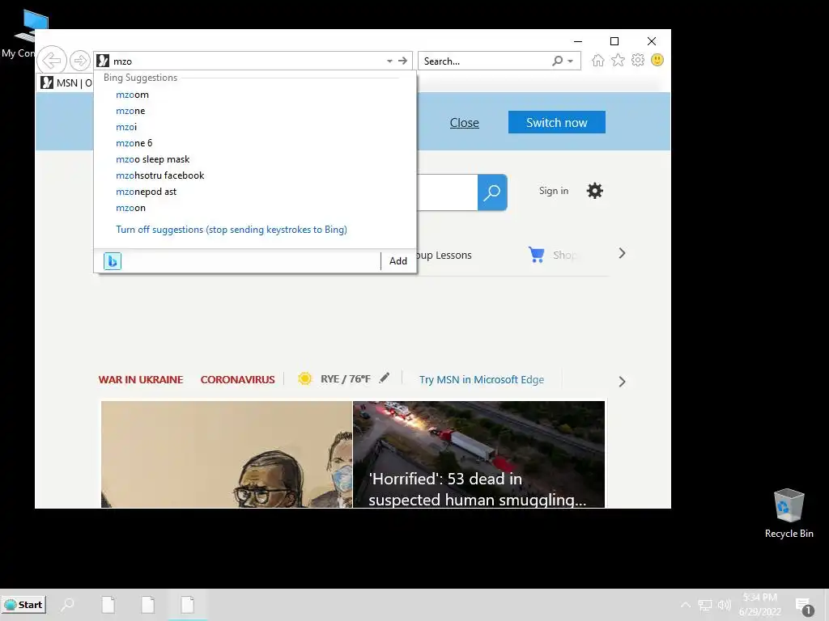Open the notification center icon
This screenshot has height=621, width=829.
coord(804,606)
